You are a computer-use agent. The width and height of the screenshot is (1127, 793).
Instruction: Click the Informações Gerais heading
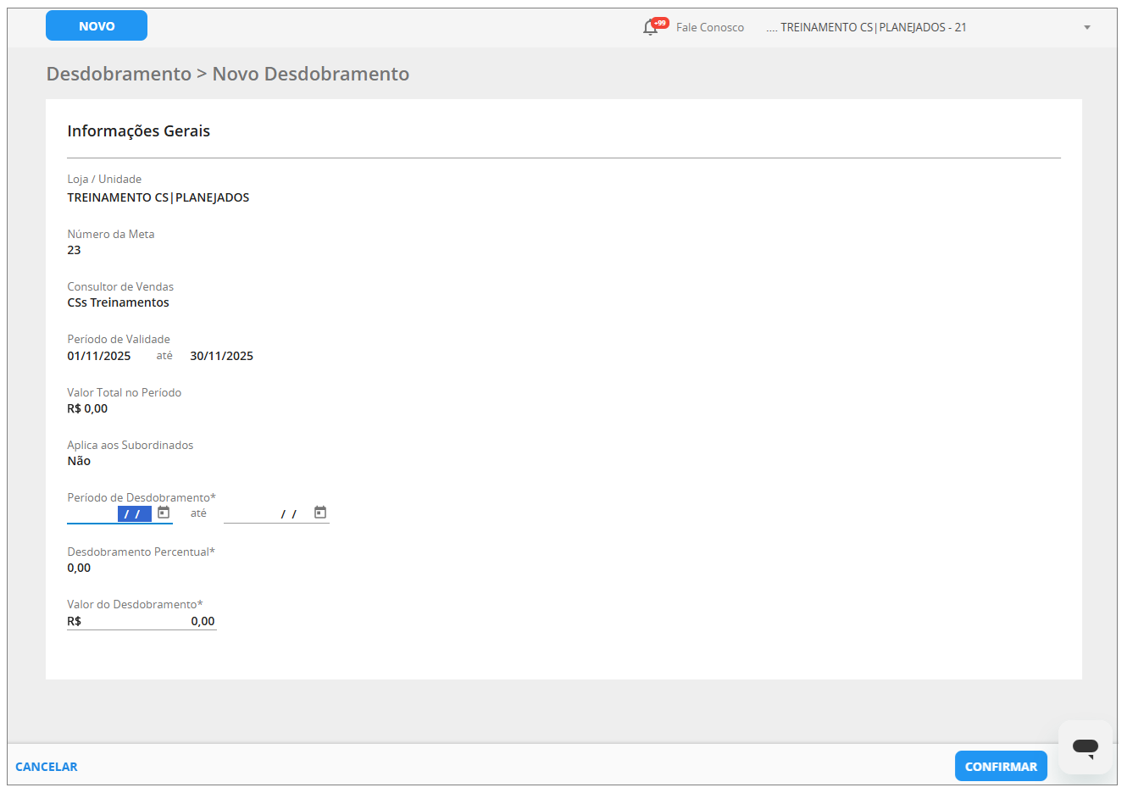pos(139,131)
